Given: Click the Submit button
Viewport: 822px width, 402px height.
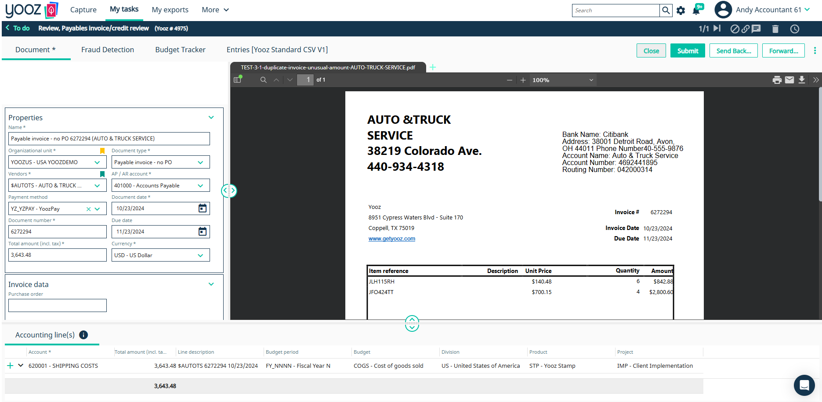Looking at the screenshot, I should 688,51.
